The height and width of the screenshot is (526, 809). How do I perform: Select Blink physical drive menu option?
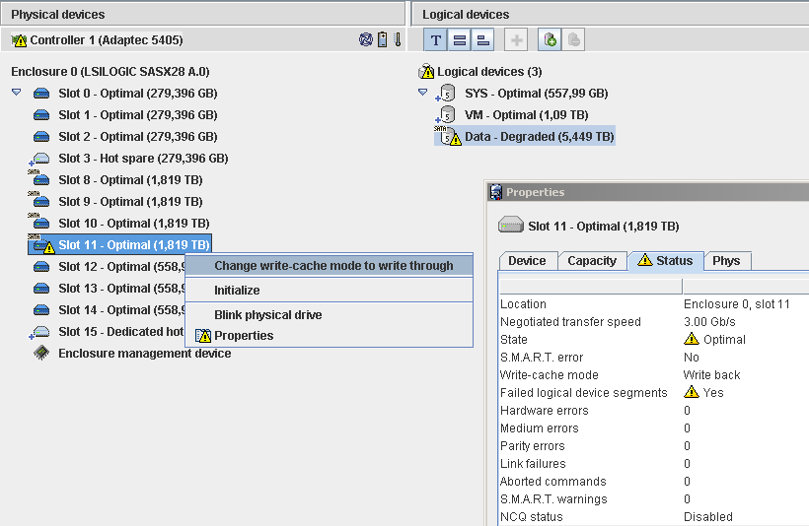click(x=267, y=315)
